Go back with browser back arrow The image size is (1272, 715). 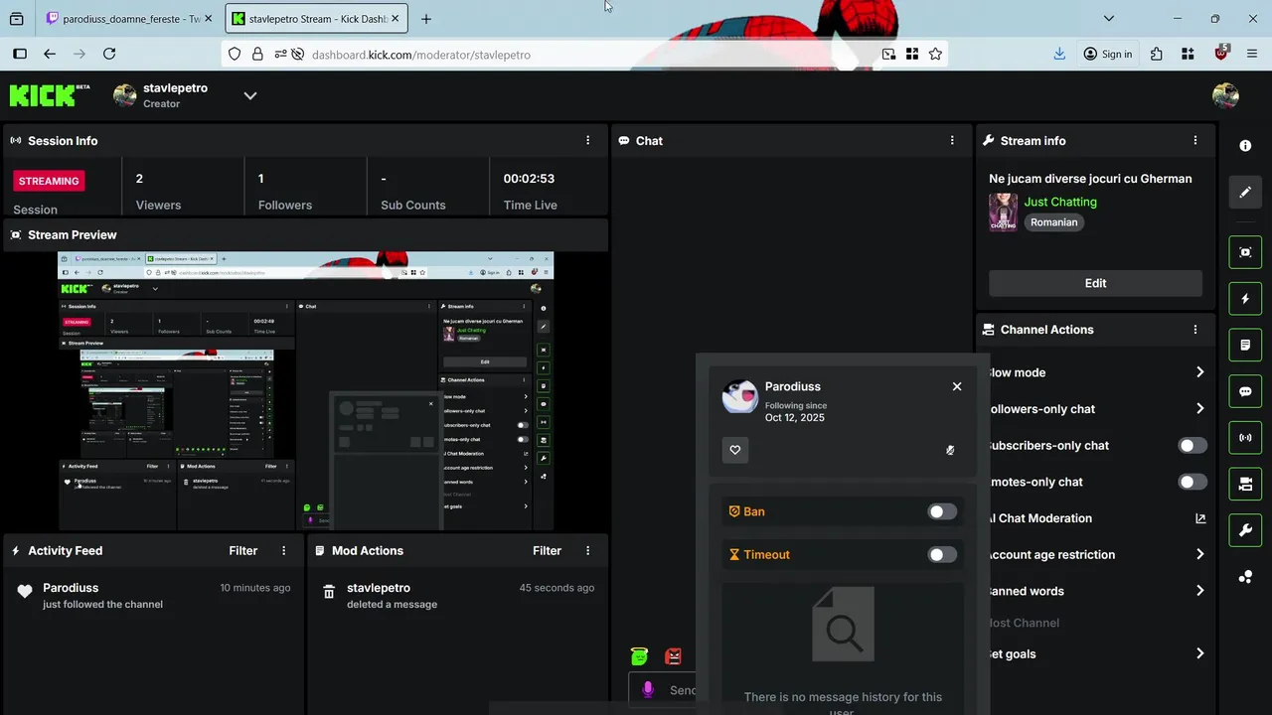click(x=49, y=54)
